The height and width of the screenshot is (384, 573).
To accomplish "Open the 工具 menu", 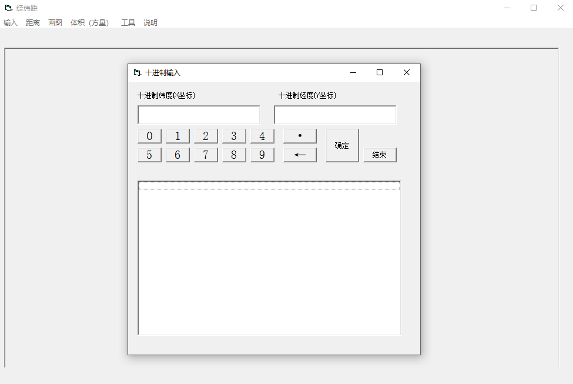I will pos(128,23).
